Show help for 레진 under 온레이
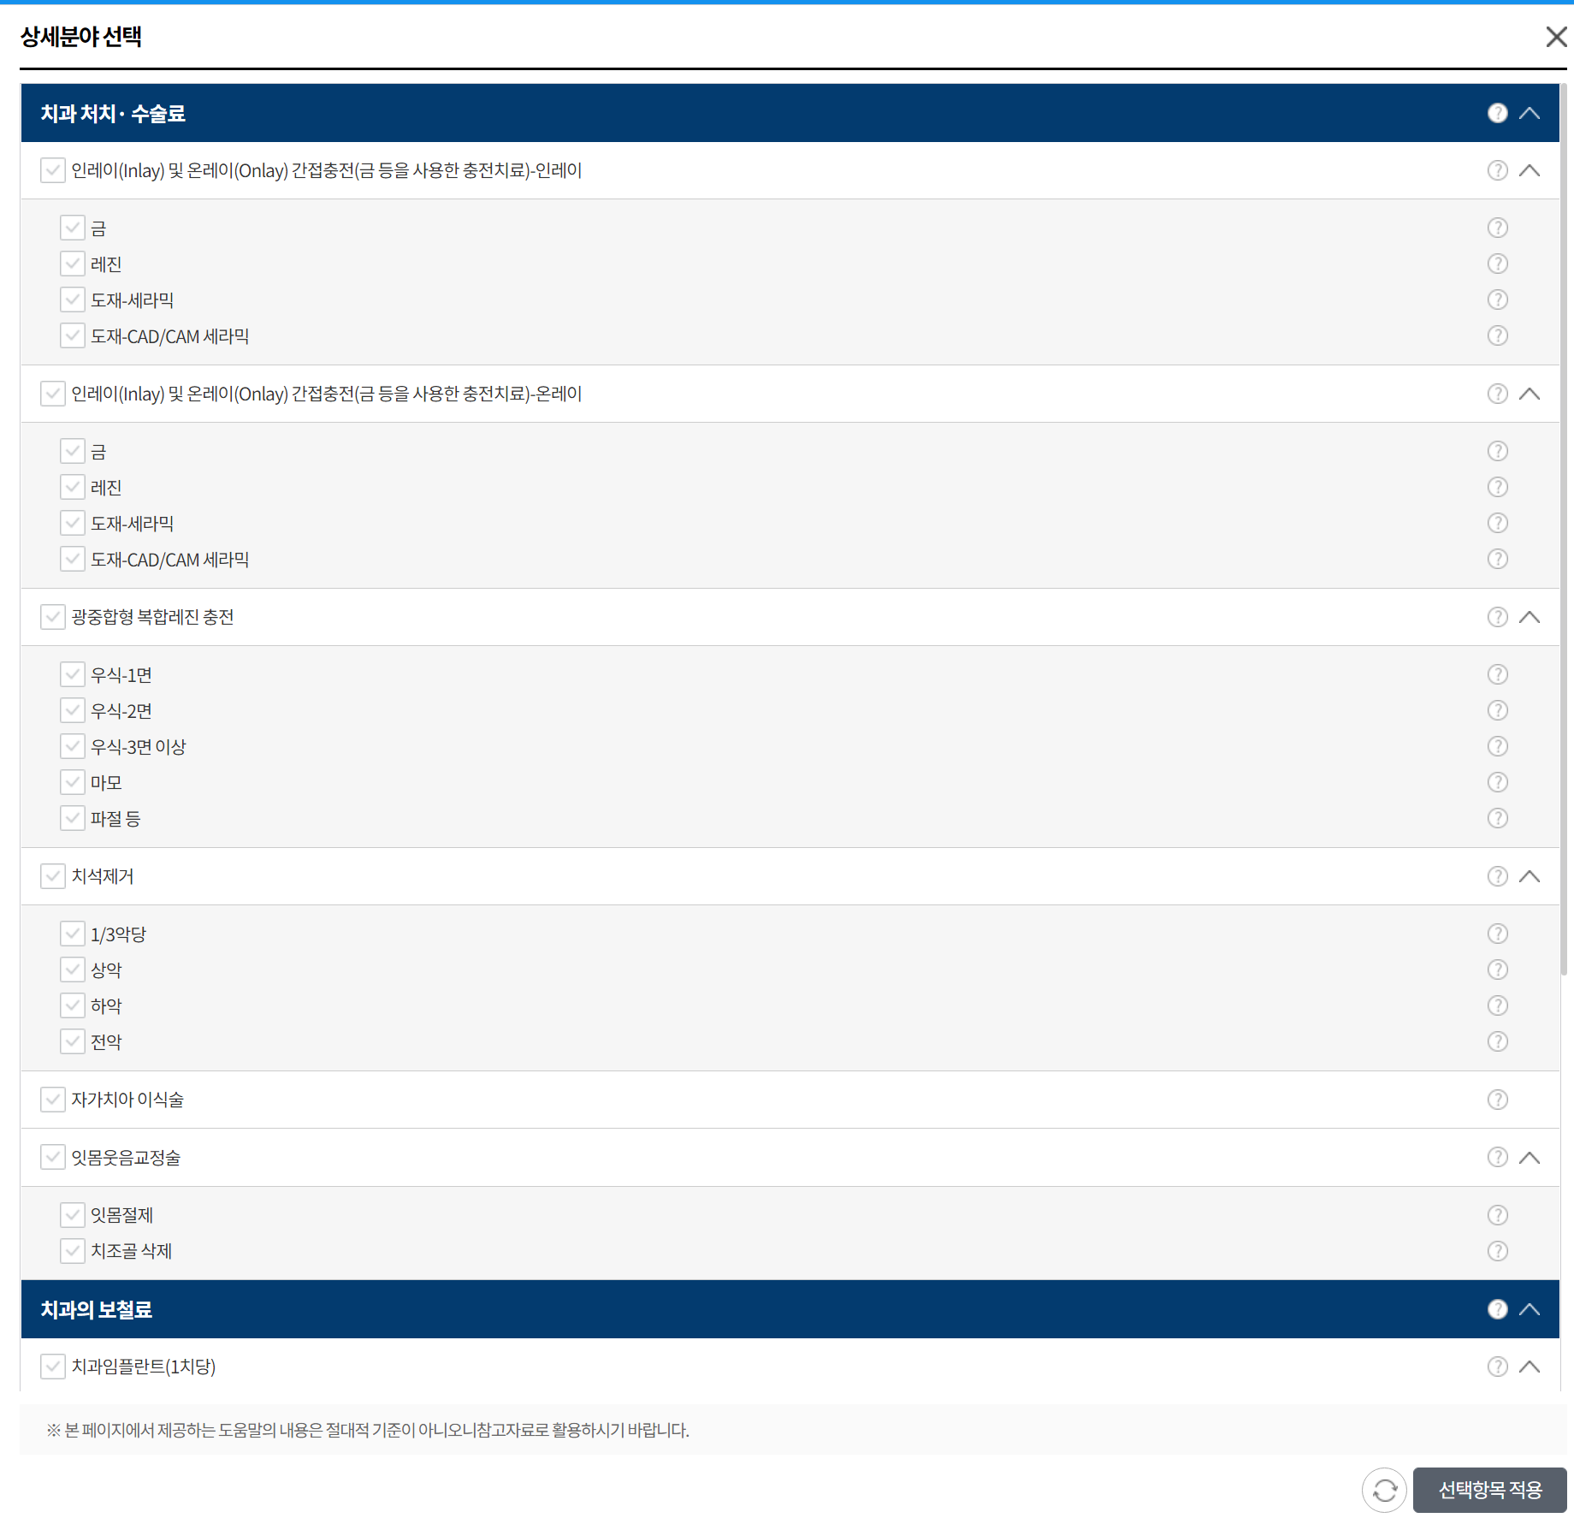Image resolution: width=1574 pixels, height=1518 pixels. pyautogui.click(x=1497, y=487)
